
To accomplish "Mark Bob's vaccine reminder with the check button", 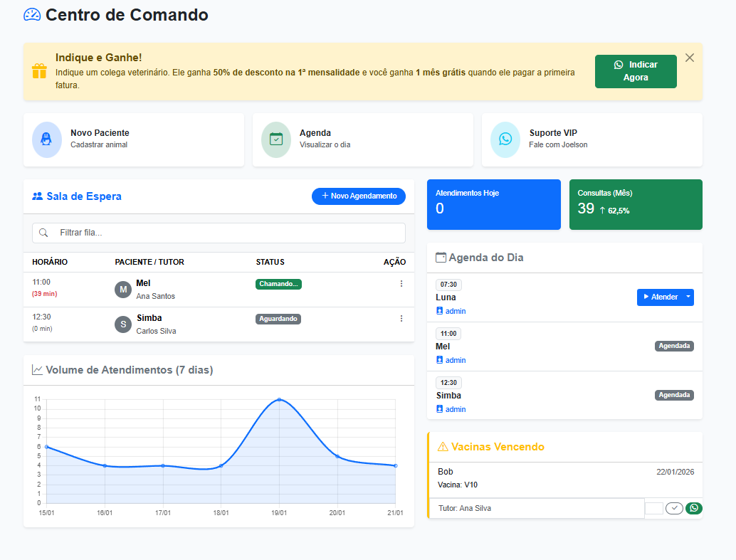I will 673,508.
